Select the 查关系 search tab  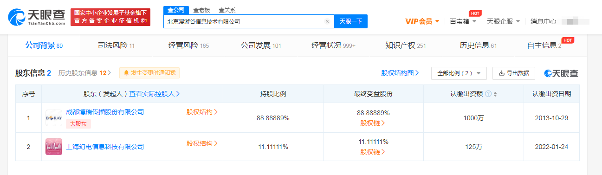click(227, 10)
